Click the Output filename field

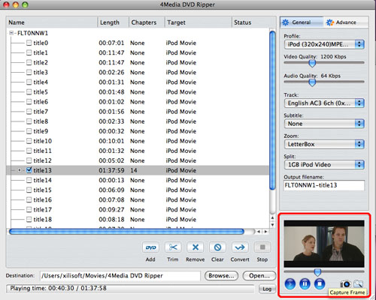[x=324, y=185]
